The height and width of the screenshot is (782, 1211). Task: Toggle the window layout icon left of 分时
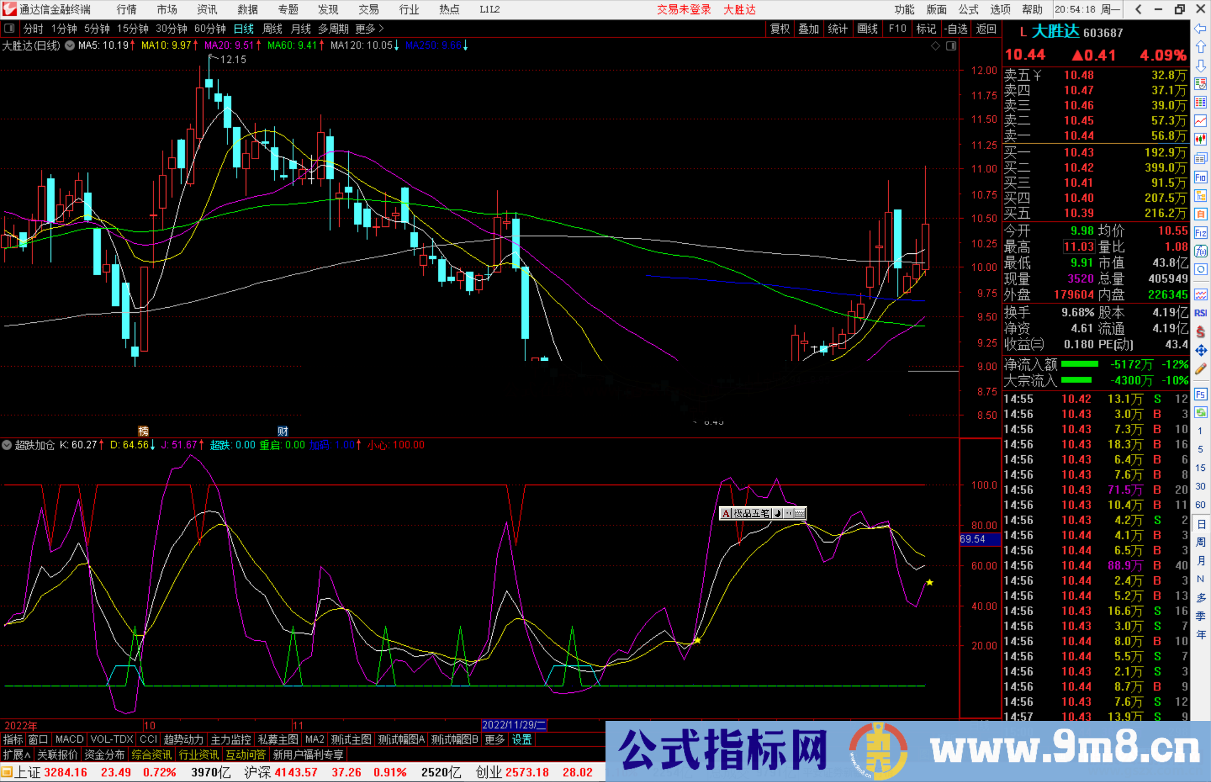pyautogui.click(x=10, y=28)
